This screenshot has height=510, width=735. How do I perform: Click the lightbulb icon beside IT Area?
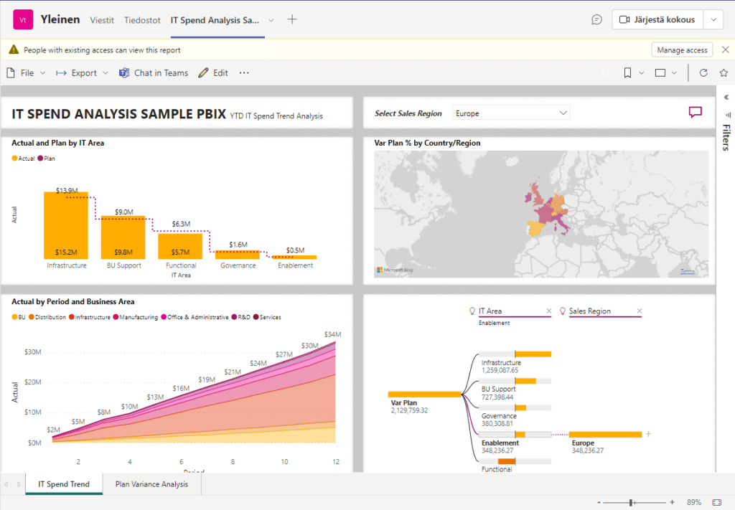pos(472,311)
